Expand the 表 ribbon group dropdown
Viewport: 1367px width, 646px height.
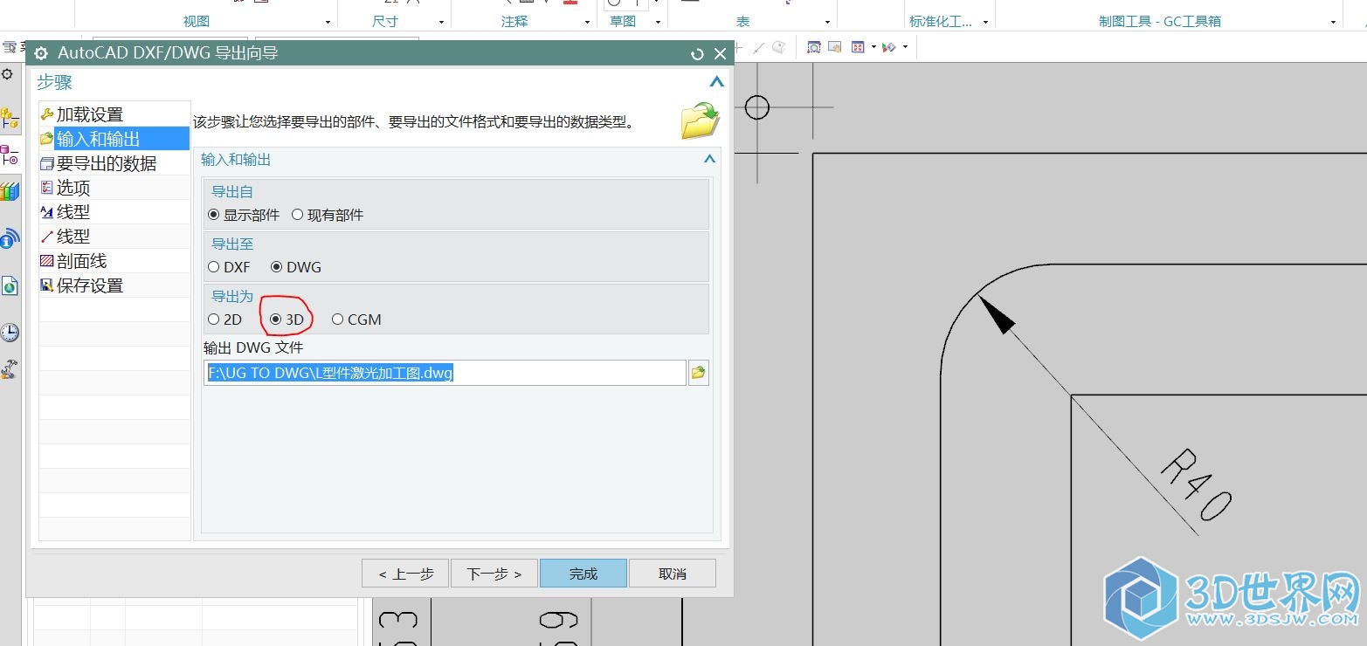click(x=827, y=22)
